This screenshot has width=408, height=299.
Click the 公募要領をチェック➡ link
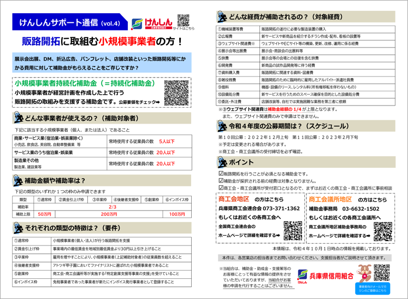[139, 102]
